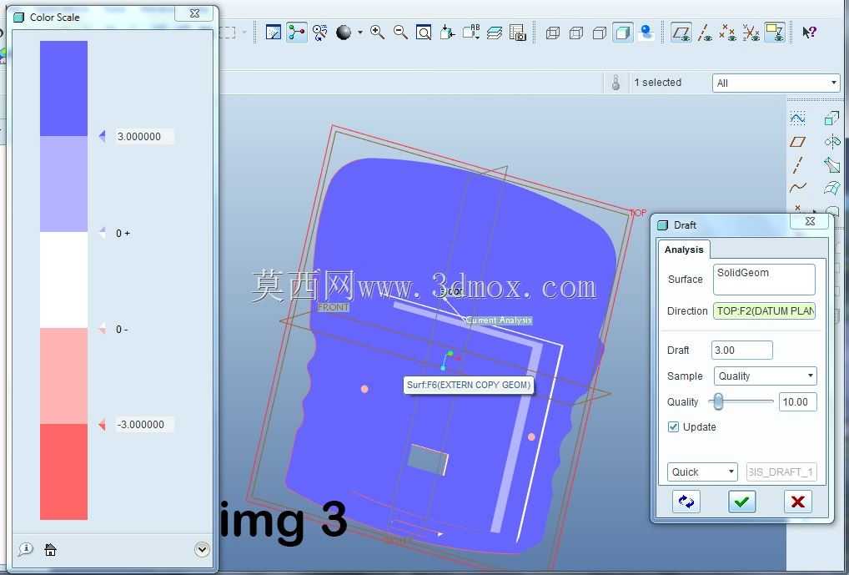849x575 pixels.
Task: Switch to No Hidden display style
Action: [600, 33]
